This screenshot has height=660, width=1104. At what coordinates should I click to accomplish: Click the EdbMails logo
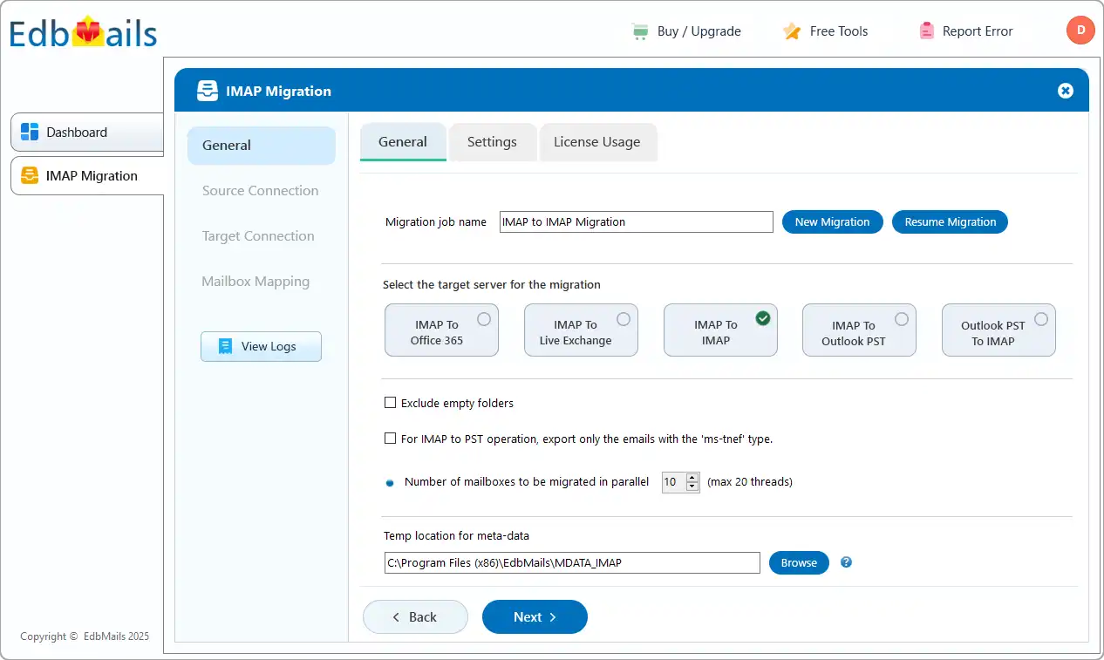[x=84, y=32]
